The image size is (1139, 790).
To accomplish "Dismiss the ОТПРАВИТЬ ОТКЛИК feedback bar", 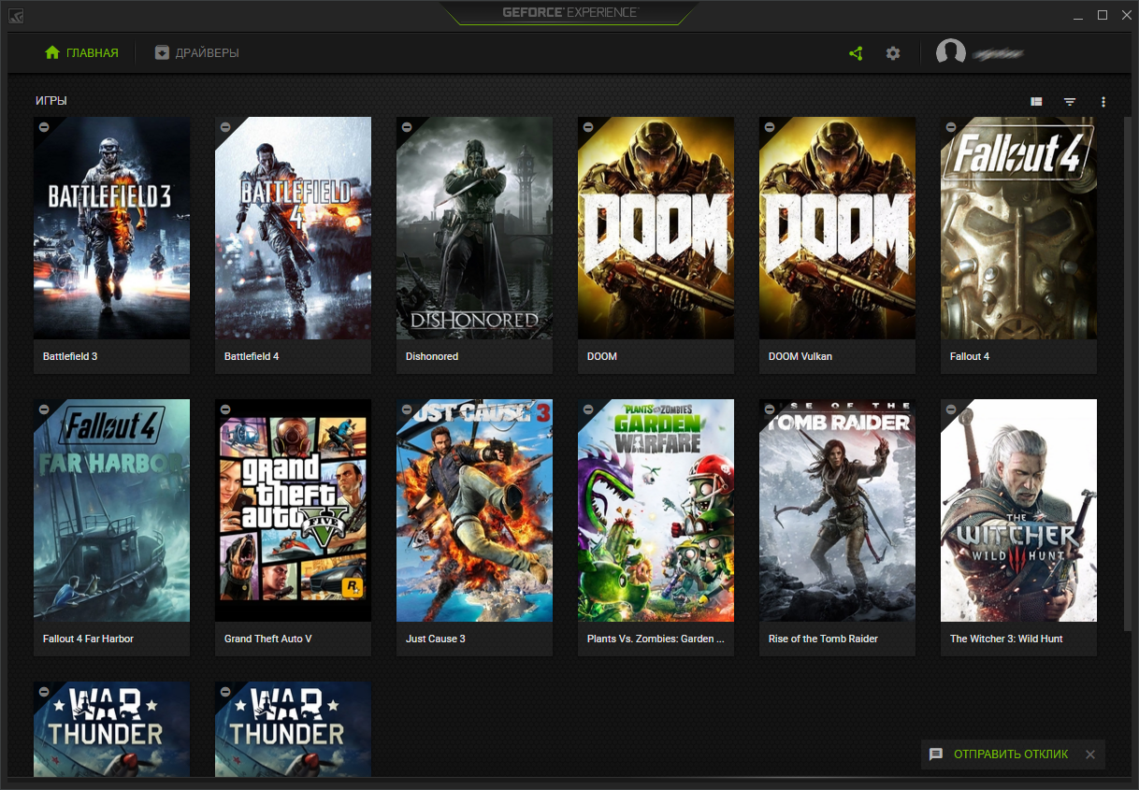I will 1089,754.
